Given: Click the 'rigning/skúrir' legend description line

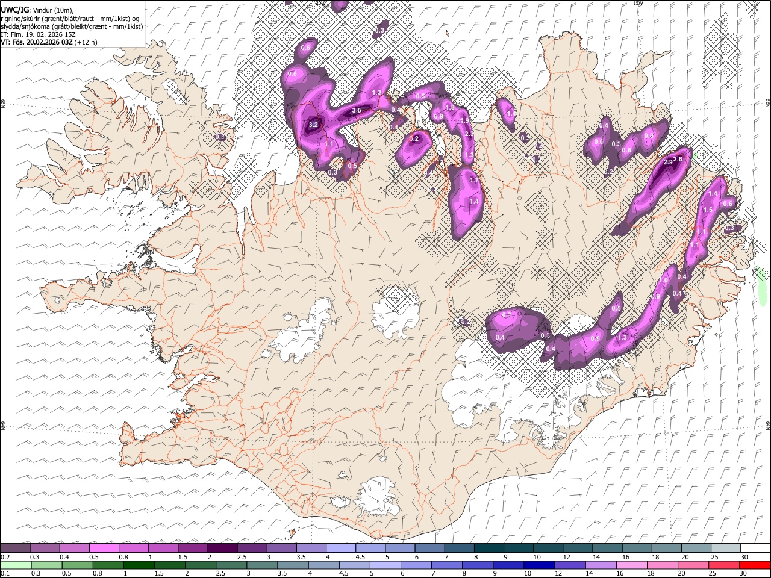Looking at the screenshot, I should (71, 19).
